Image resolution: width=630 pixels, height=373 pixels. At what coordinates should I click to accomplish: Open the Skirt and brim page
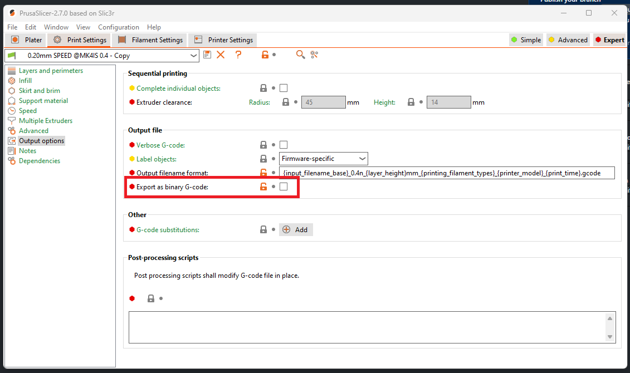click(x=40, y=90)
